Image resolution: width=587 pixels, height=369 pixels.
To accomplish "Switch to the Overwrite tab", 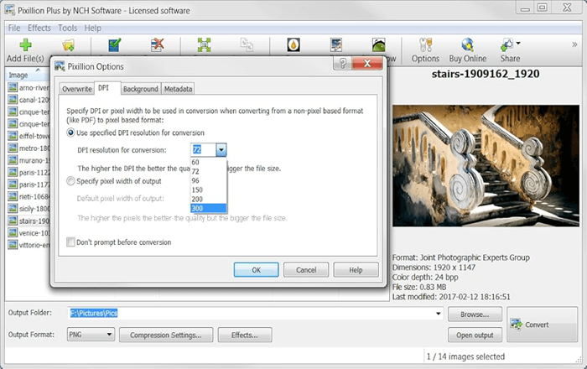I will 77,89.
